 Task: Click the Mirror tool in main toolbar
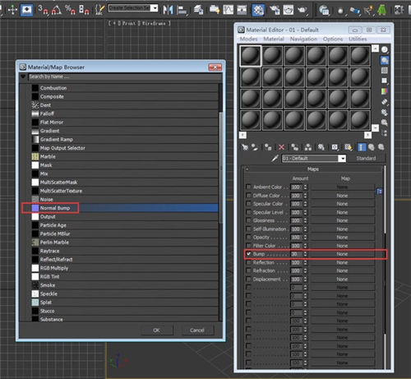[168, 10]
